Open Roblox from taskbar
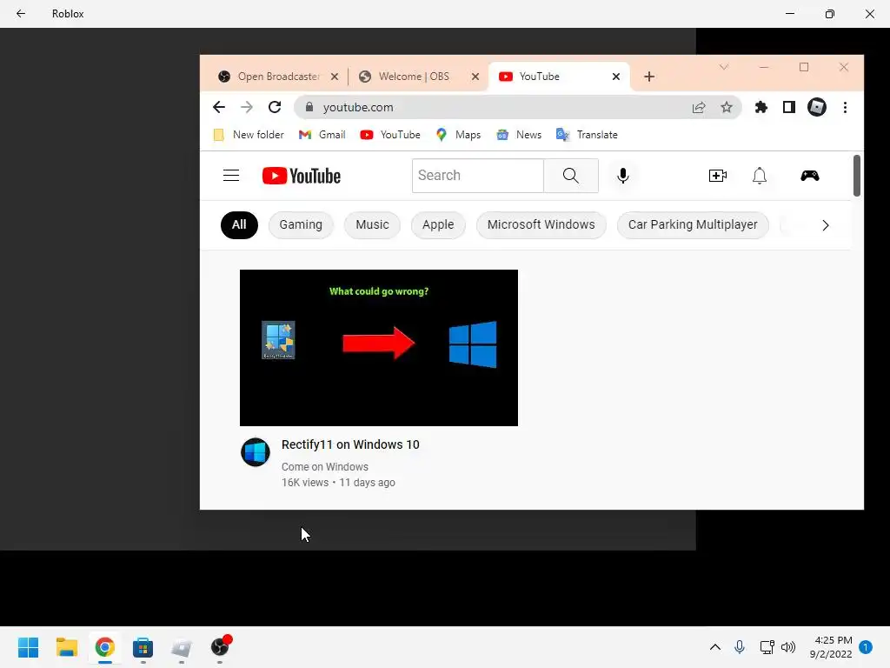The height and width of the screenshot is (668, 890). tap(182, 647)
